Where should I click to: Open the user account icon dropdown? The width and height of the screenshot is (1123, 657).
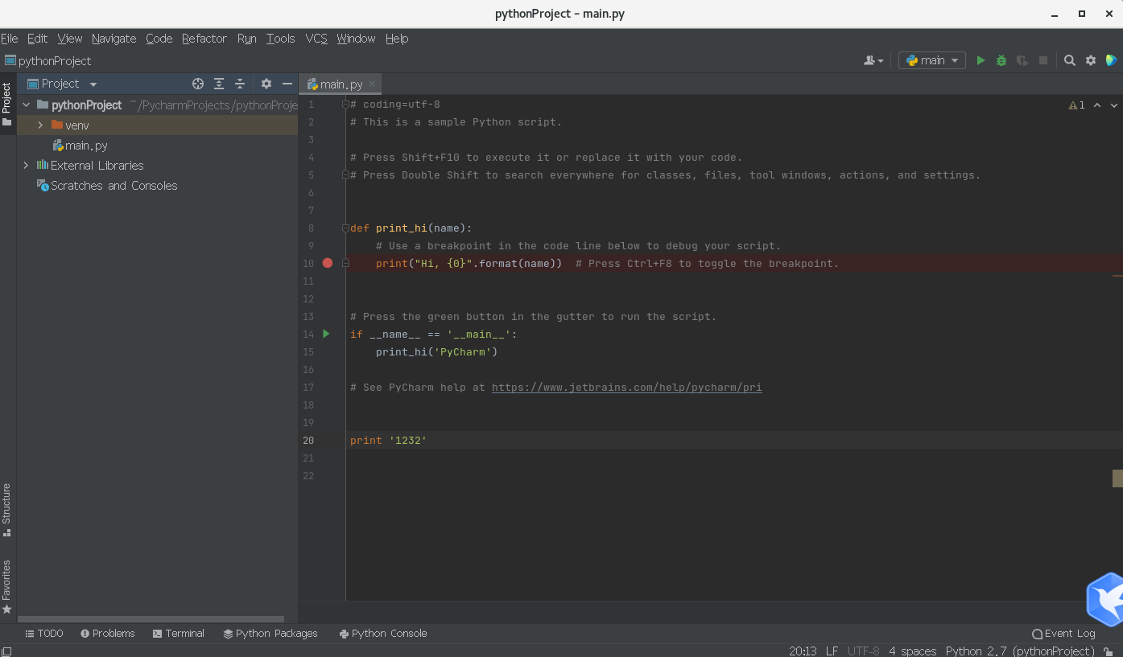(x=873, y=60)
